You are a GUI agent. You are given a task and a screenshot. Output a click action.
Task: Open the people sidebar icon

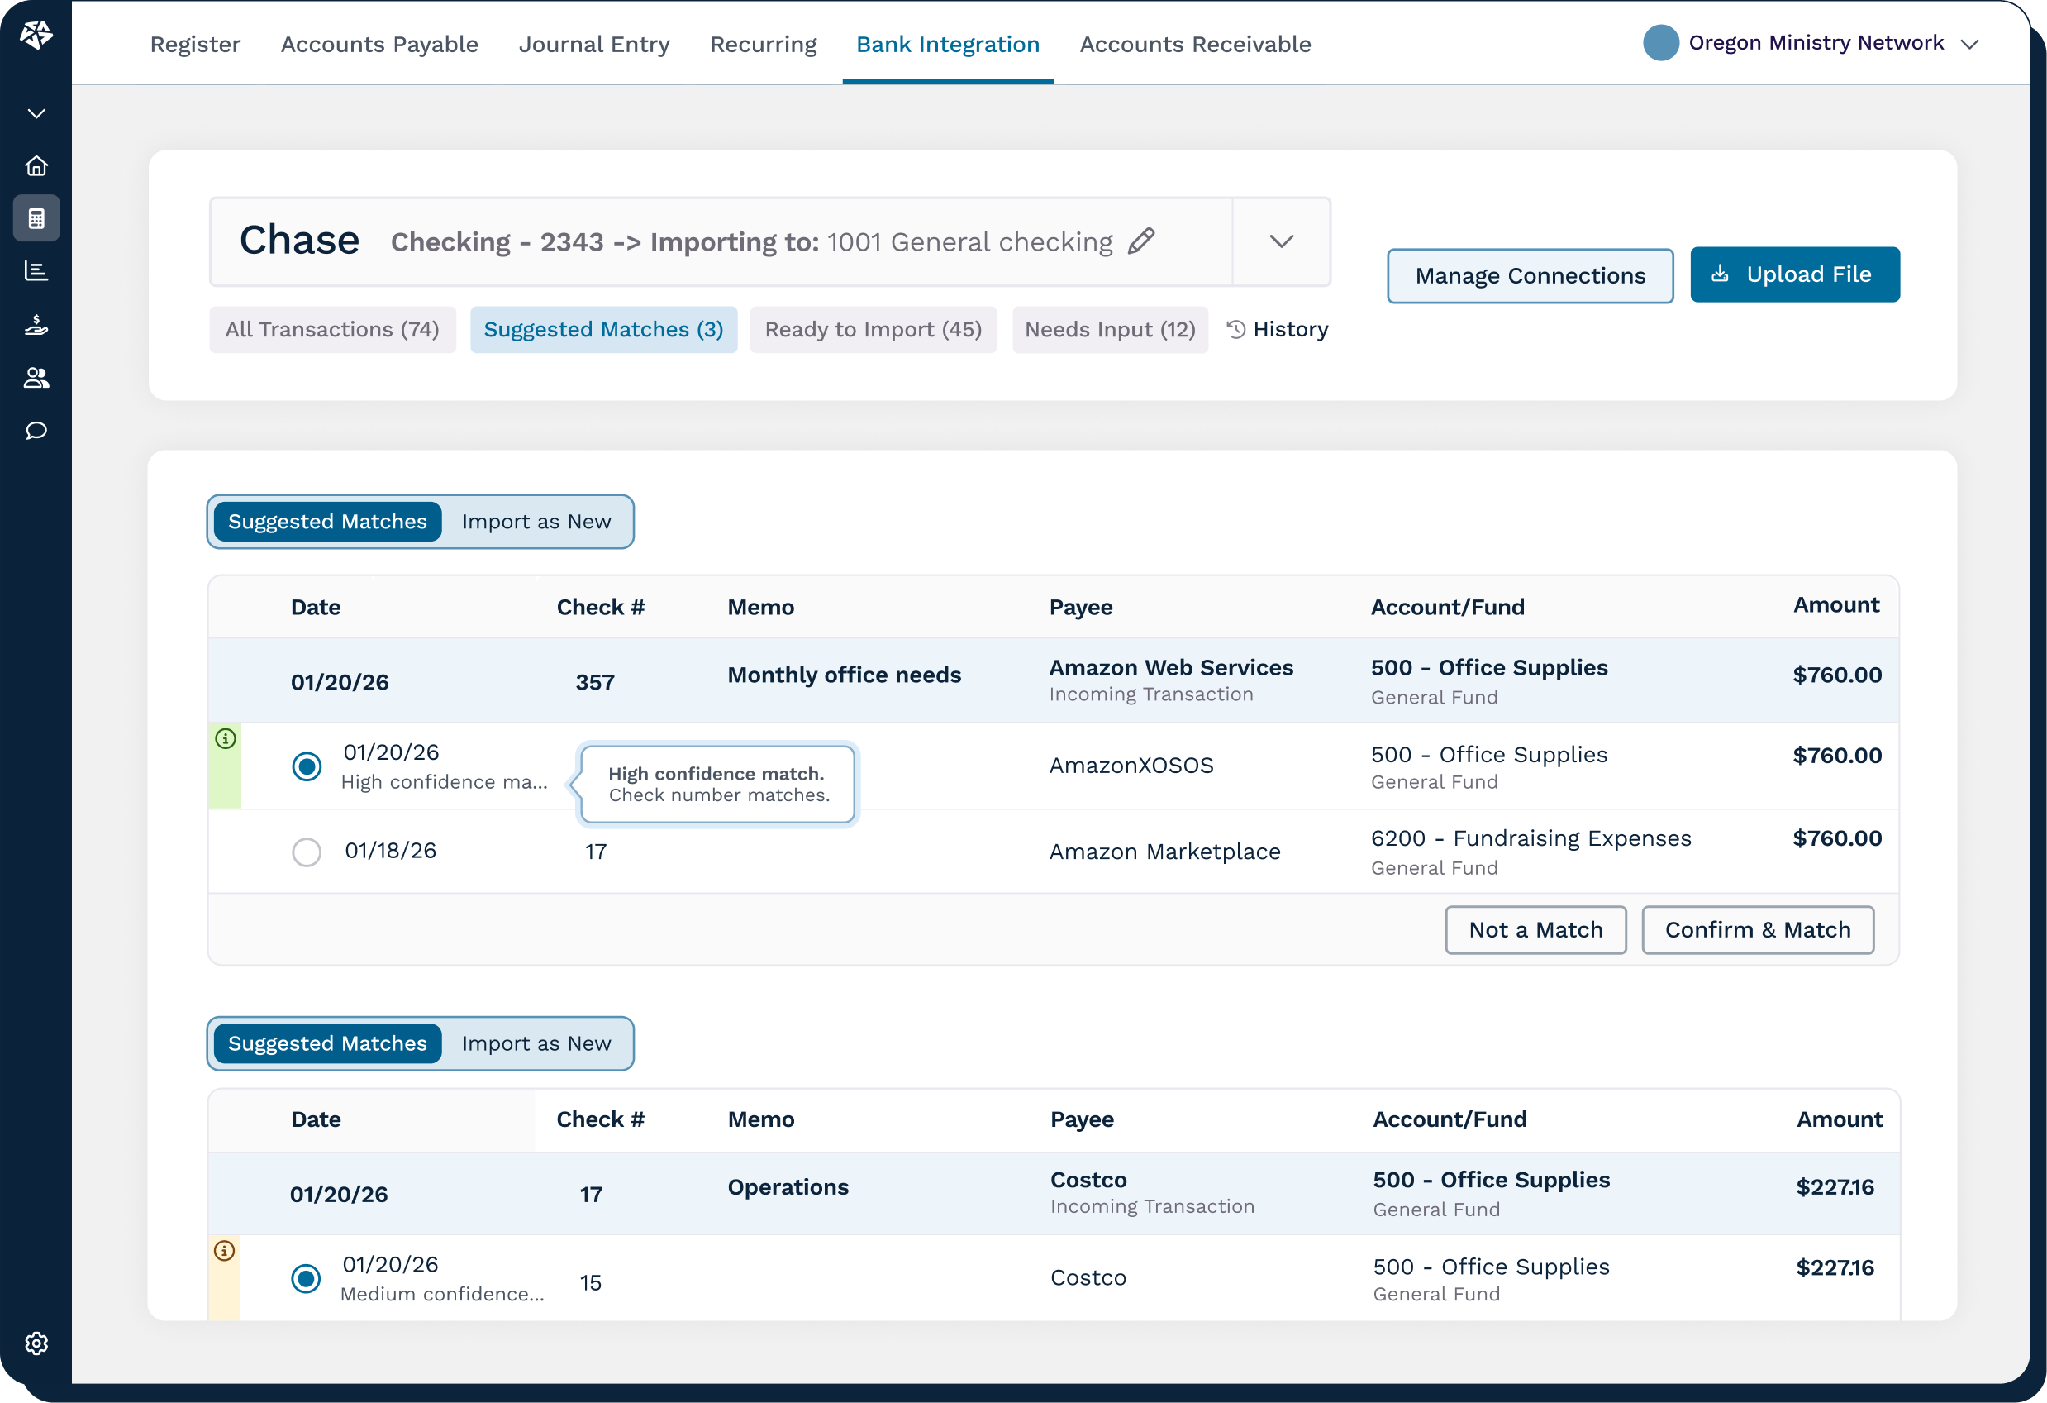36,377
